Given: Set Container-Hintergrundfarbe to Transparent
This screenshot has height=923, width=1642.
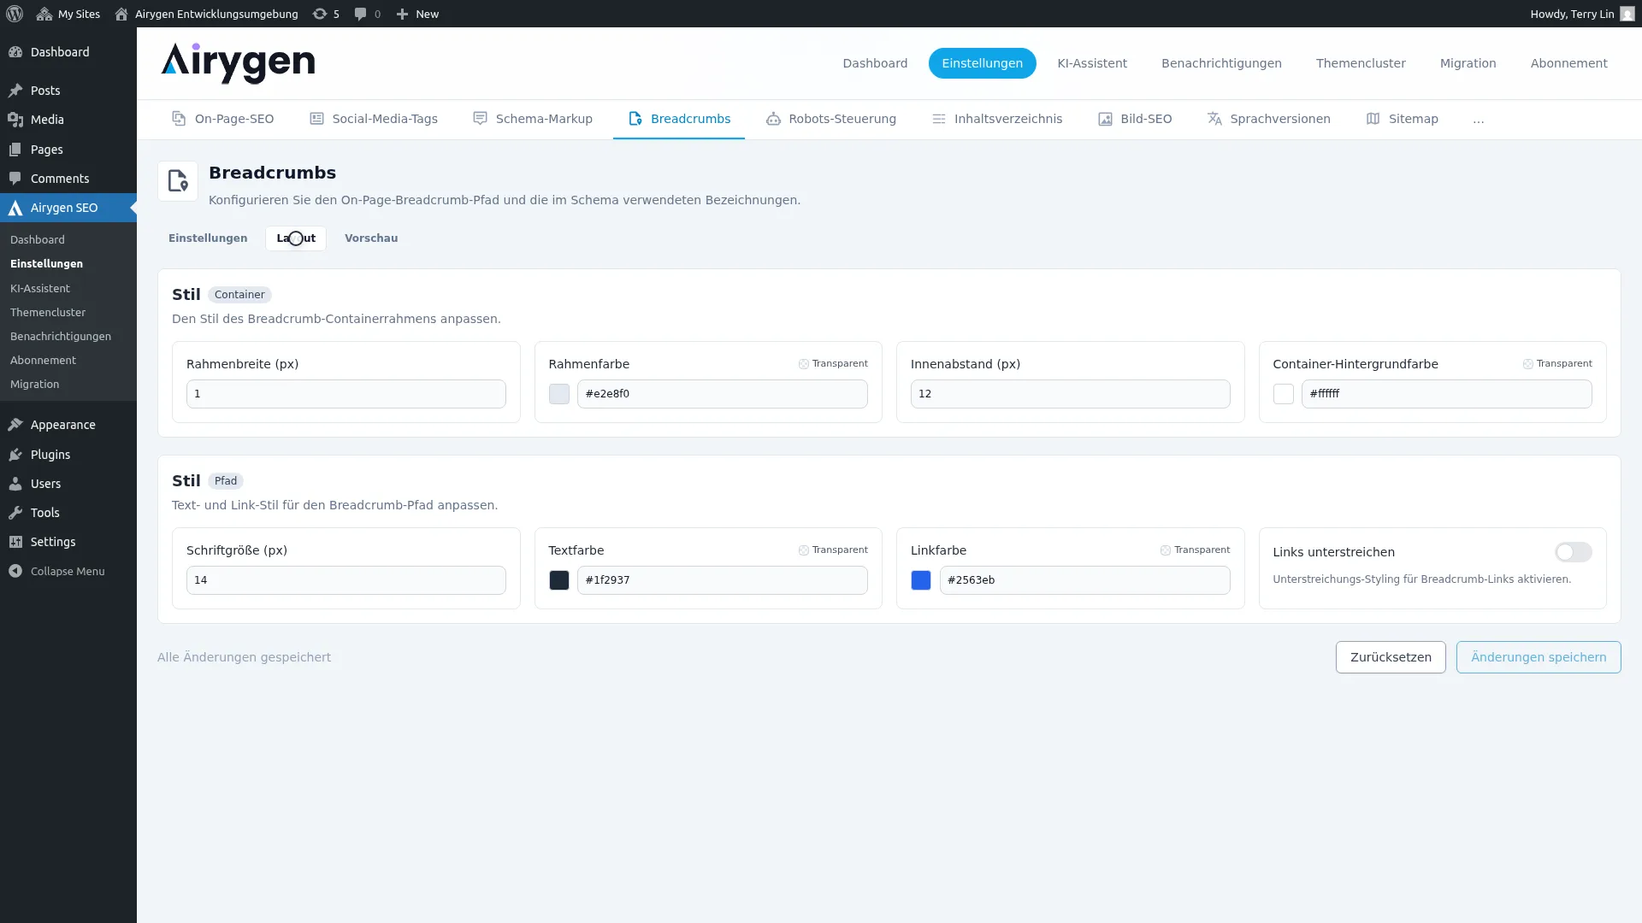Looking at the screenshot, I should (x=1557, y=364).
